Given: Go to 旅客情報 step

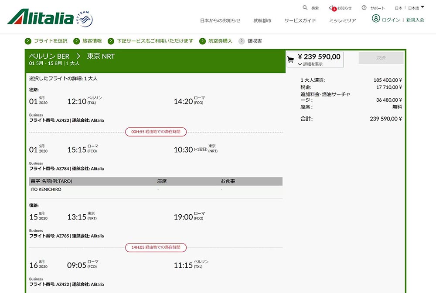Looking at the screenshot, I should tap(92, 41).
